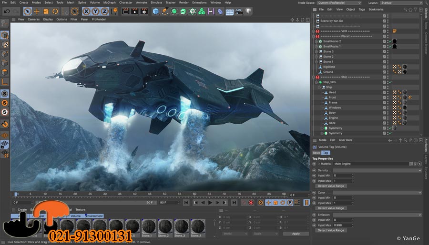The width and height of the screenshot is (429, 245).
Task: Open the viewport Cameras menu
Action: (x=34, y=20)
